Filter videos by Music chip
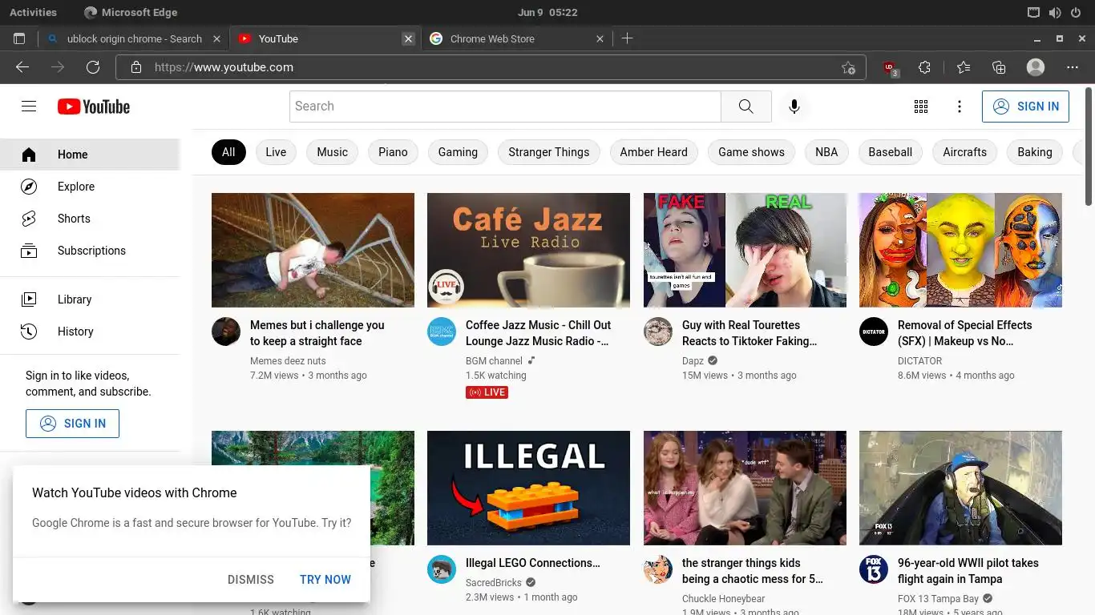 pos(332,152)
